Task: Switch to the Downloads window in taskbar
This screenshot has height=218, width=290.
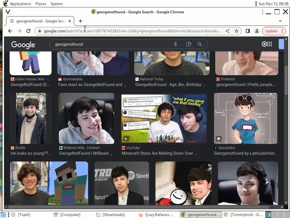Action: [x=111, y=215]
